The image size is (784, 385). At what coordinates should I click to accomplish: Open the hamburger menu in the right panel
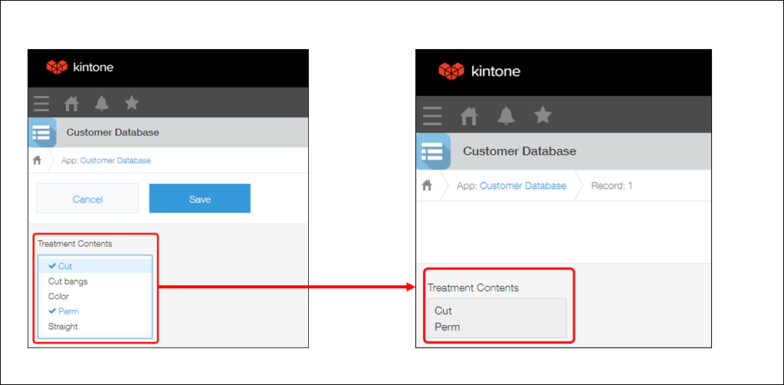tap(432, 116)
